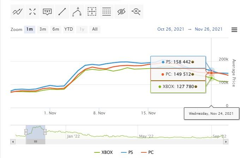Screen dimensions: 240x158
Task: Select the TXT label annotation tool
Action: 47,12
